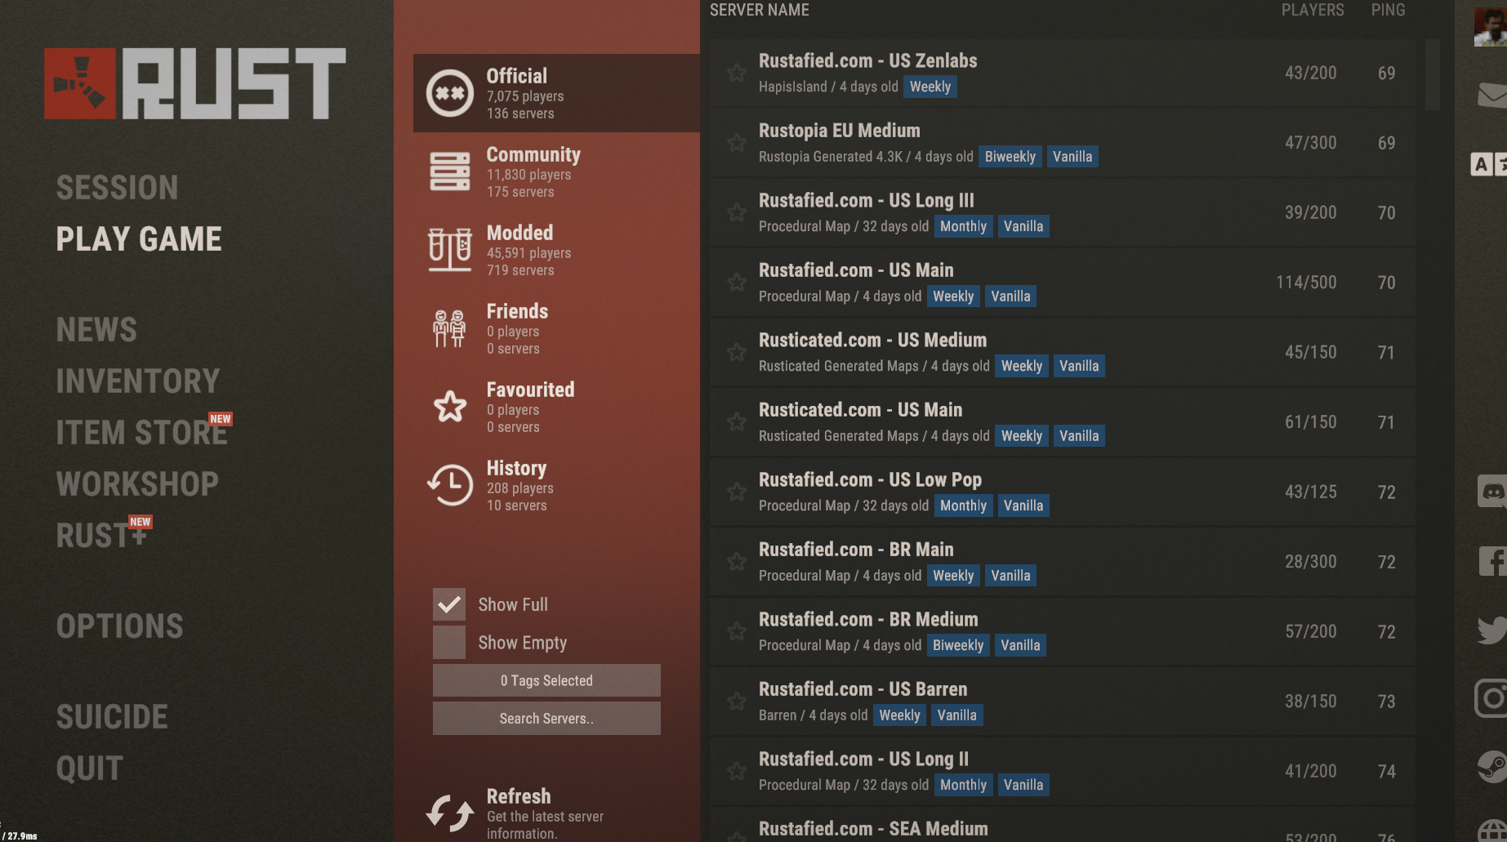Open the Friends servers people icon

point(449,328)
